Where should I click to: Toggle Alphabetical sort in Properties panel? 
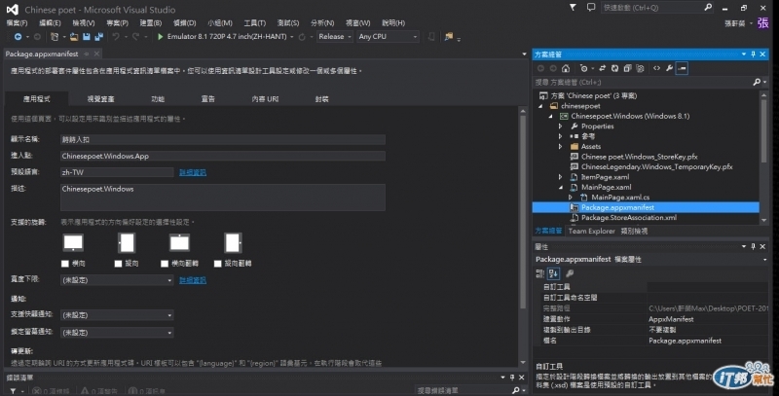click(x=553, y=273)
